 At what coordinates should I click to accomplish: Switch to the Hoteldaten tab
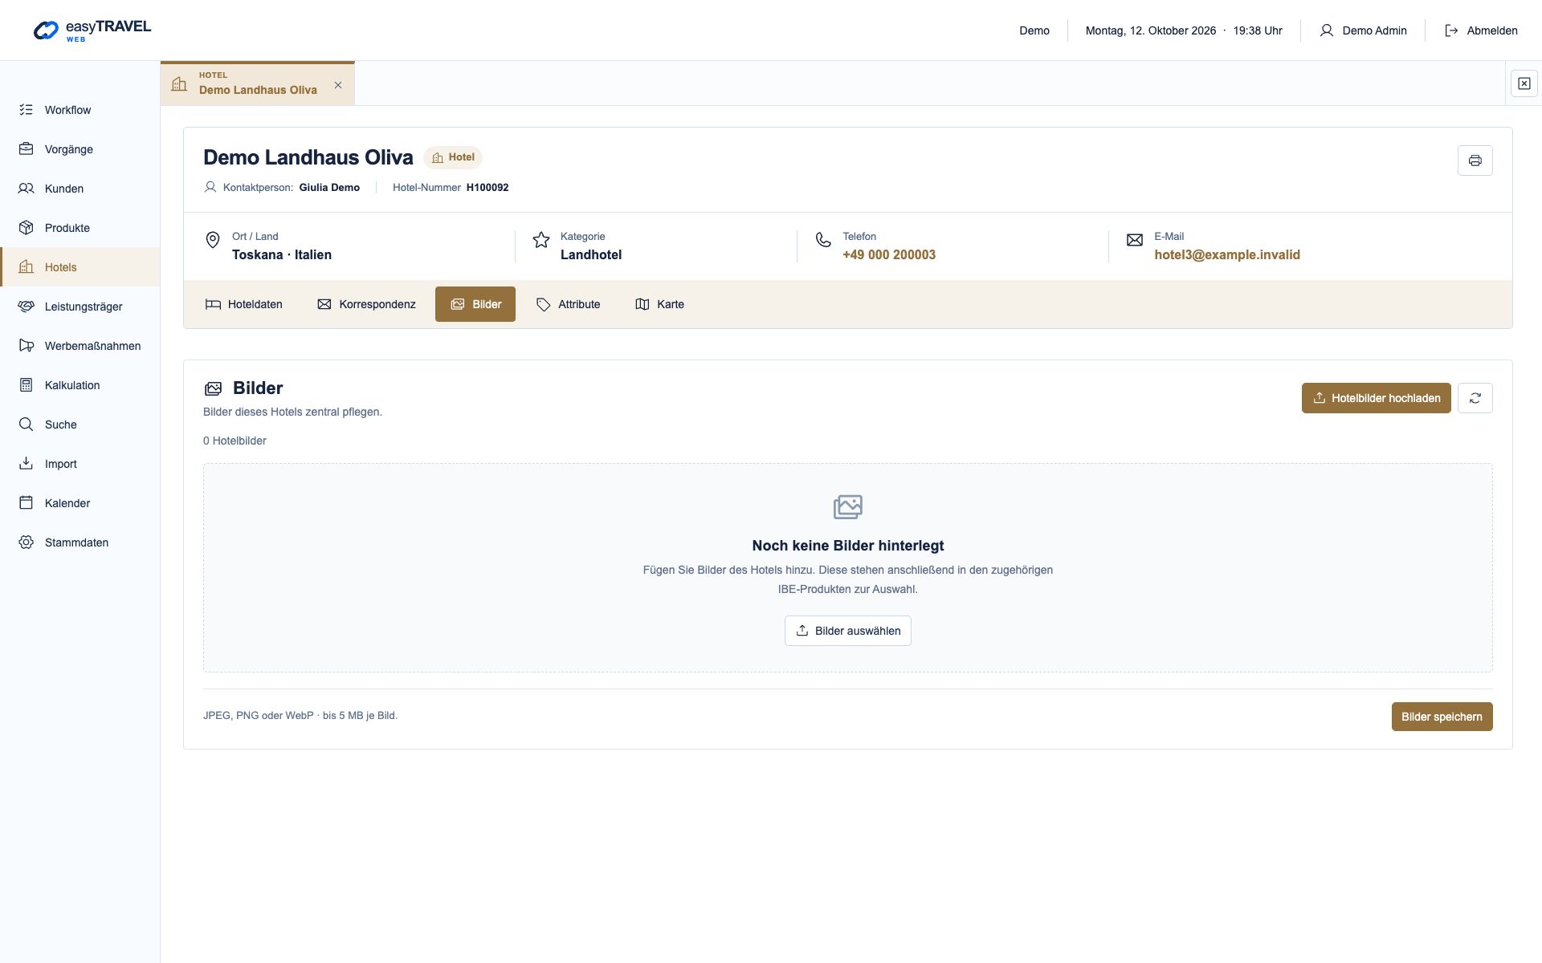[x=244, y=304]
